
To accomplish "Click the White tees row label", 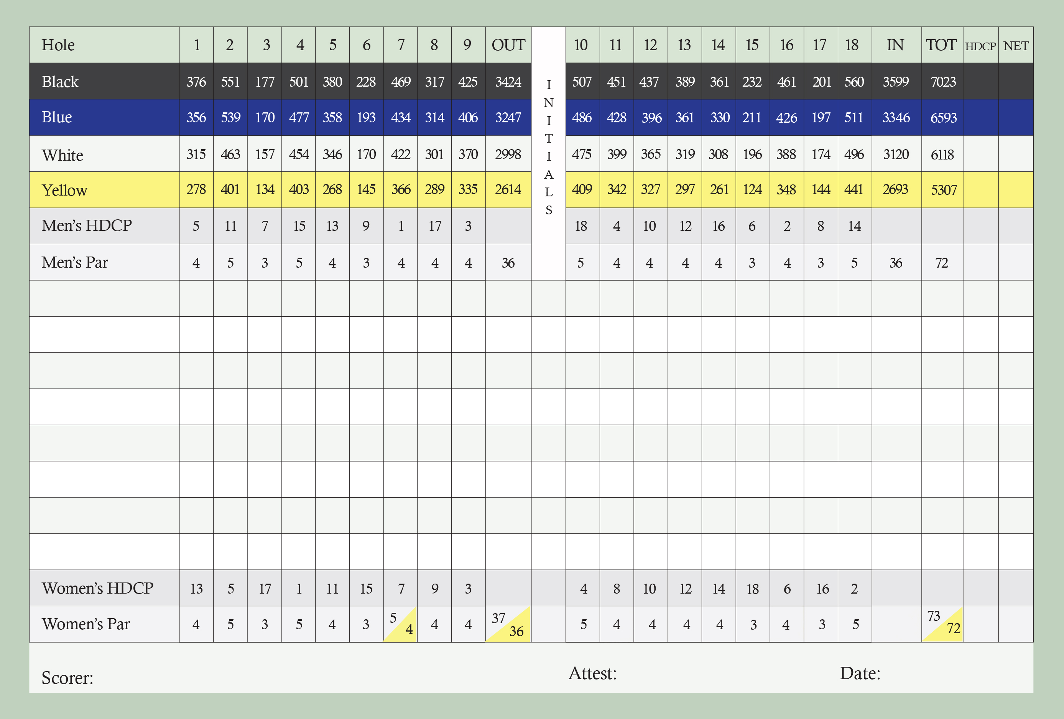I will click(62, 155).
